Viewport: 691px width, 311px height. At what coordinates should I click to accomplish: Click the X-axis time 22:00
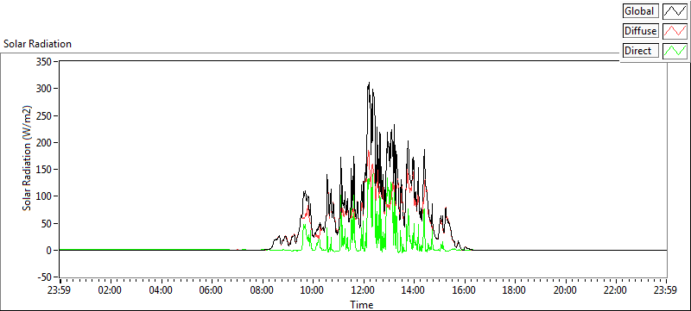(x=615, y=291)
